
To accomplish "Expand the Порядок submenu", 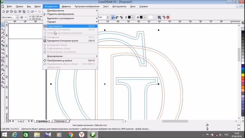I will point(70,22).
